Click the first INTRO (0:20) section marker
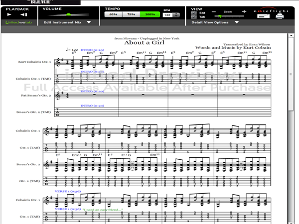299x224 pixels. (92, 50)
